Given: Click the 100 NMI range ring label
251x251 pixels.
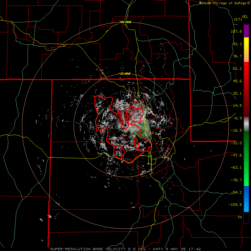Looking at the screenshot, I should 125,22.
